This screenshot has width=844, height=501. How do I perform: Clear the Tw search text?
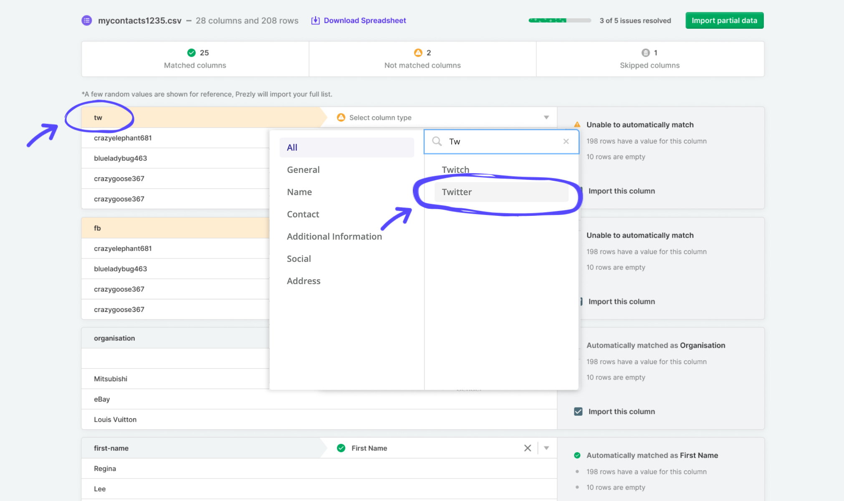(566, 142)
